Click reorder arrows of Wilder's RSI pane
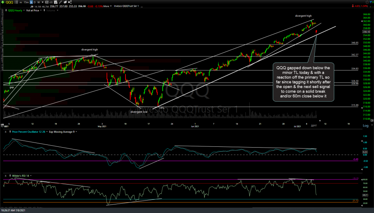The width and height of the screenshot is (374, 213). (10, 176)
